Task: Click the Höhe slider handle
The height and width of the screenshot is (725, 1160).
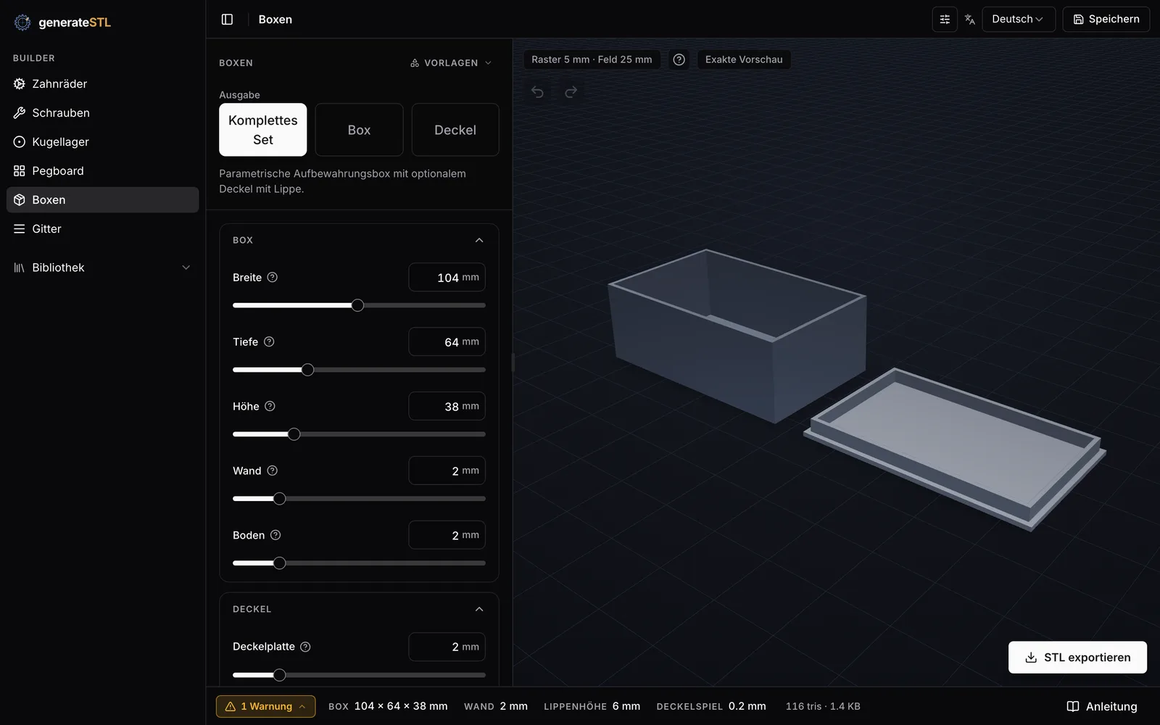Action: click(294, 434)
